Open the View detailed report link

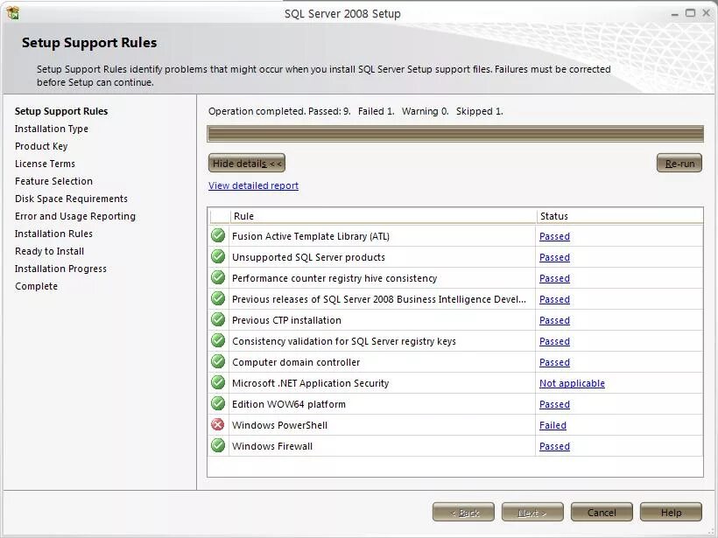[x=253, y=185]
